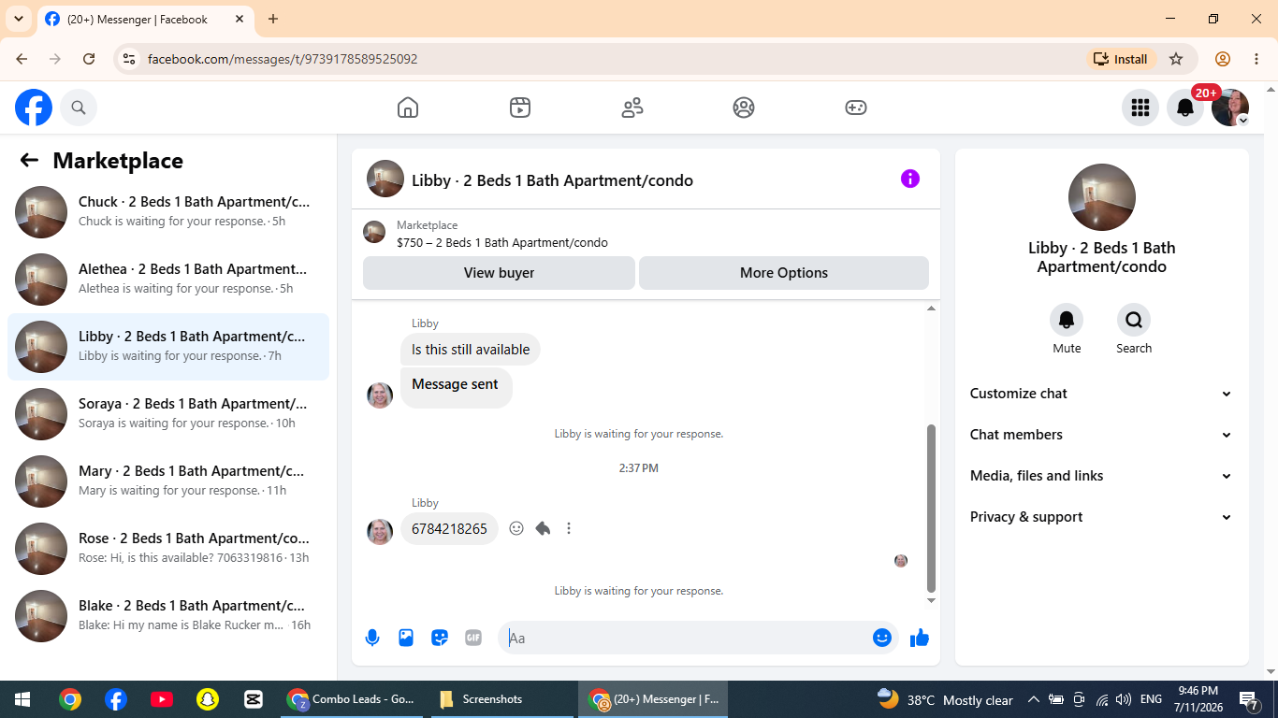Open new browser tab
Image resolution: width=1278 pixels, height=718 pixels.
[x=273, y=19]
